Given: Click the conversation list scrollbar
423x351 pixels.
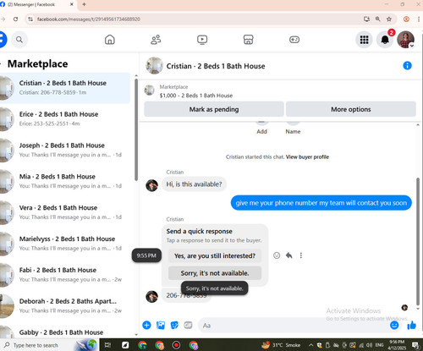Looking at the screenshot, I should click(x=136, y=129).
